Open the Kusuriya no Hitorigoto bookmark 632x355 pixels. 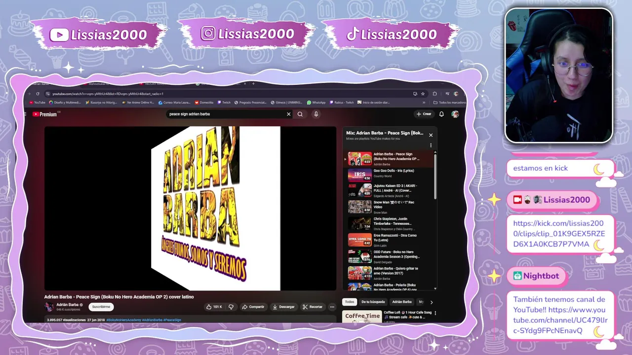coord(101,103)
